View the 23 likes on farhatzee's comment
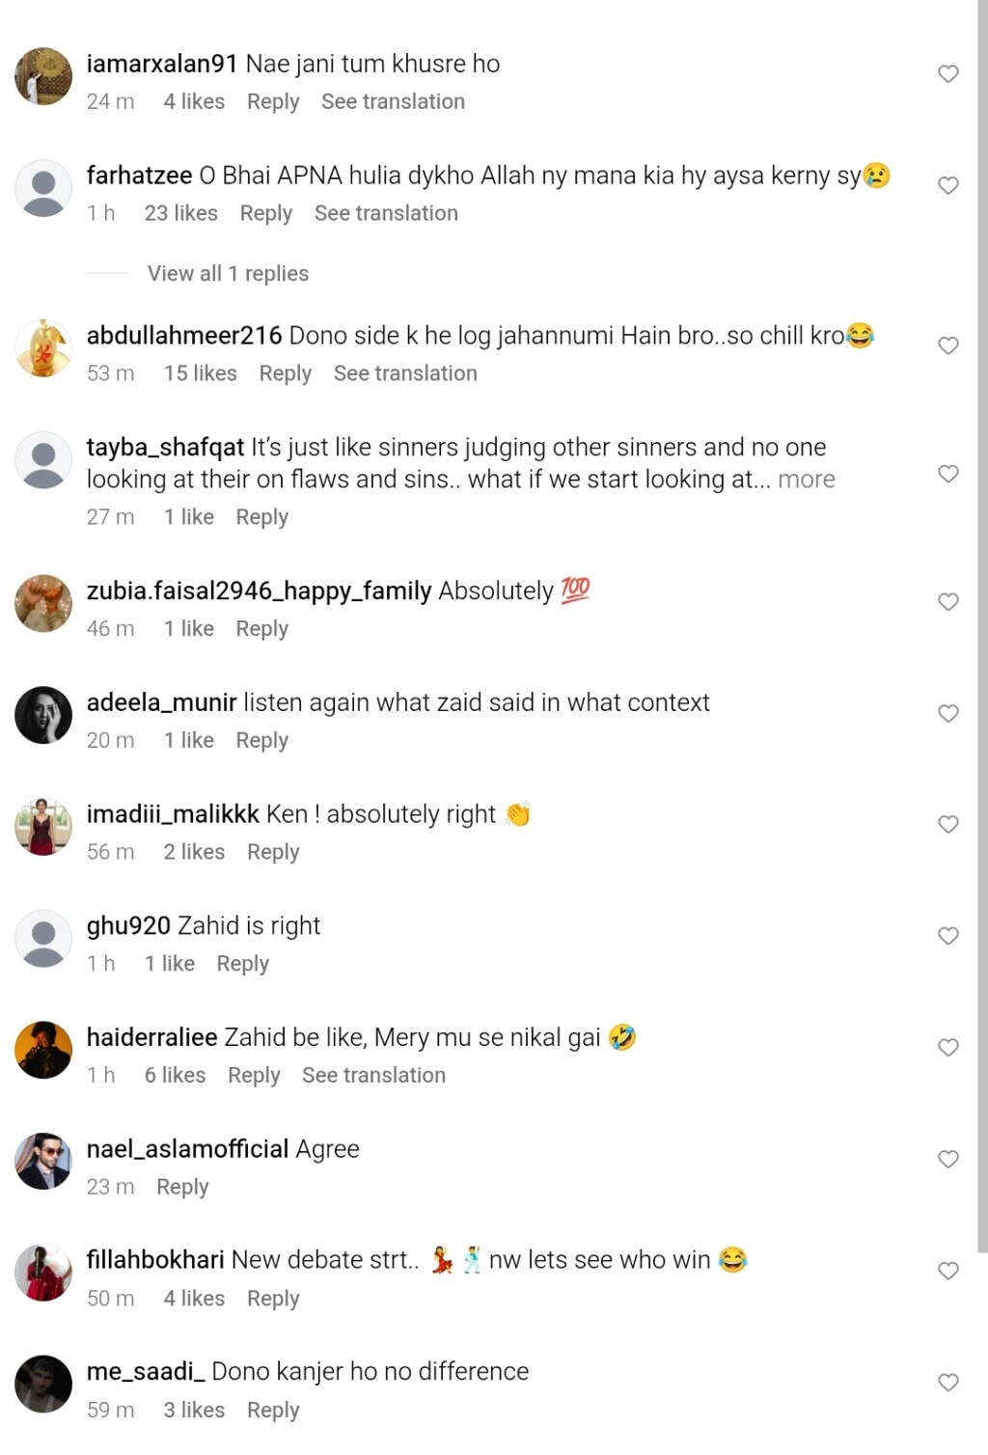 (180, 213)
